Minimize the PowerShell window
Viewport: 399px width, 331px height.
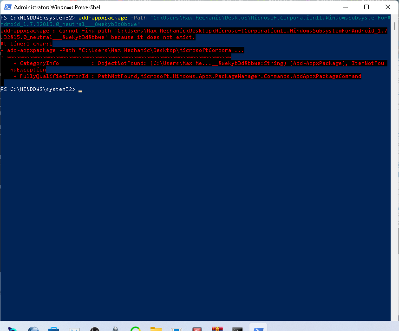[345, 7]
